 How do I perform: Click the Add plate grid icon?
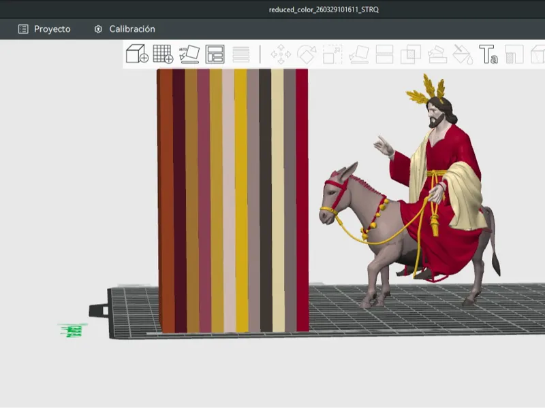163,54
